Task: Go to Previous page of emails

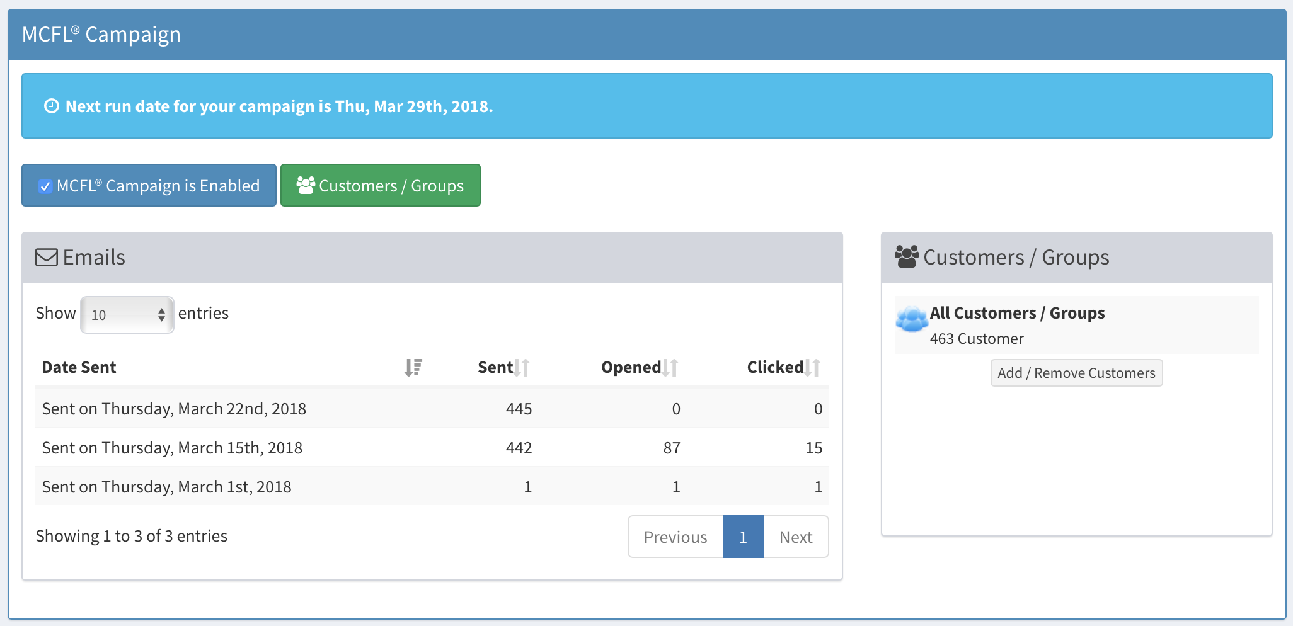Action: [675, 537]
